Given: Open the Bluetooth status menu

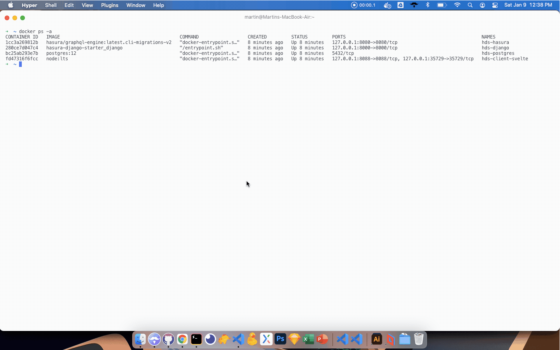Looking at the screenshot, I should (x=428, y=5).
